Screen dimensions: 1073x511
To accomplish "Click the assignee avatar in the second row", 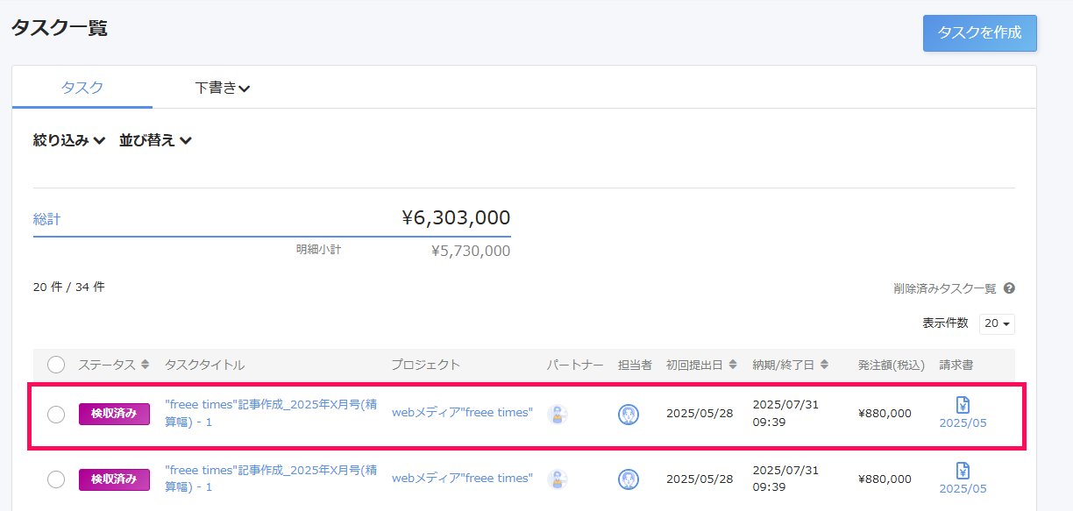I will (628, 479).
